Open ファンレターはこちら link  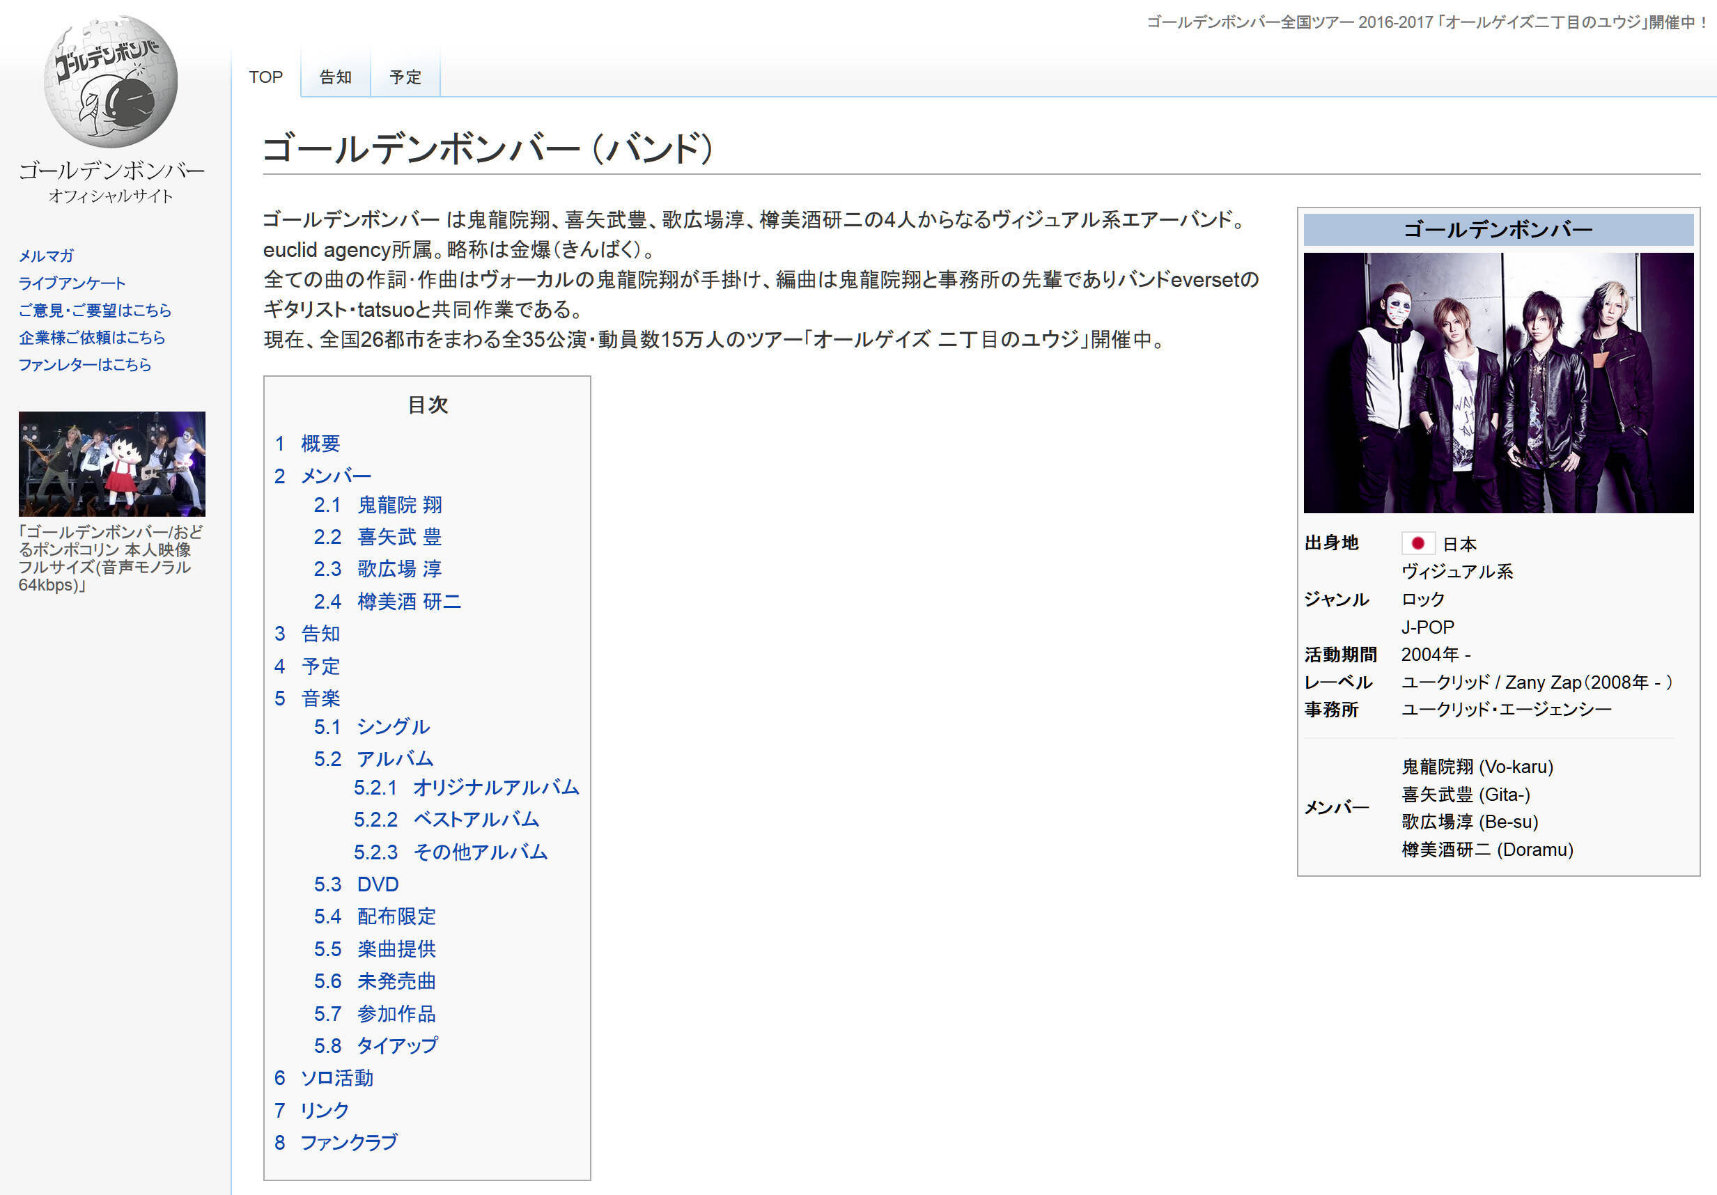(84, 365)
